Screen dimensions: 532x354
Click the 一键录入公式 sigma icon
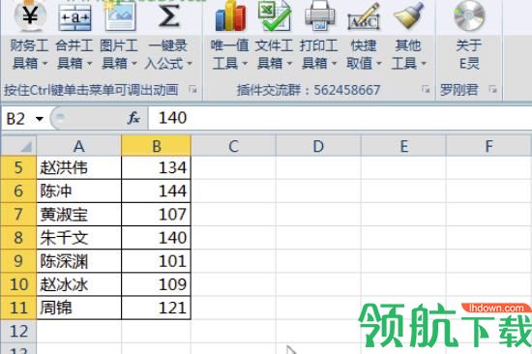(x=168, y=15)
